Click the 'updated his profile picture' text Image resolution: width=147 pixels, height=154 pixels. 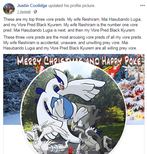[72, 5]
